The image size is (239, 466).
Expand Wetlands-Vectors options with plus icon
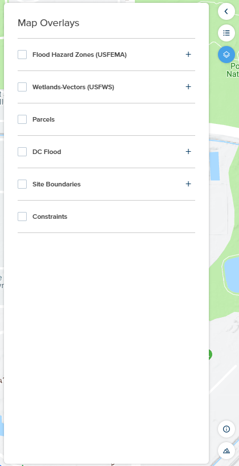click(188, 87)
